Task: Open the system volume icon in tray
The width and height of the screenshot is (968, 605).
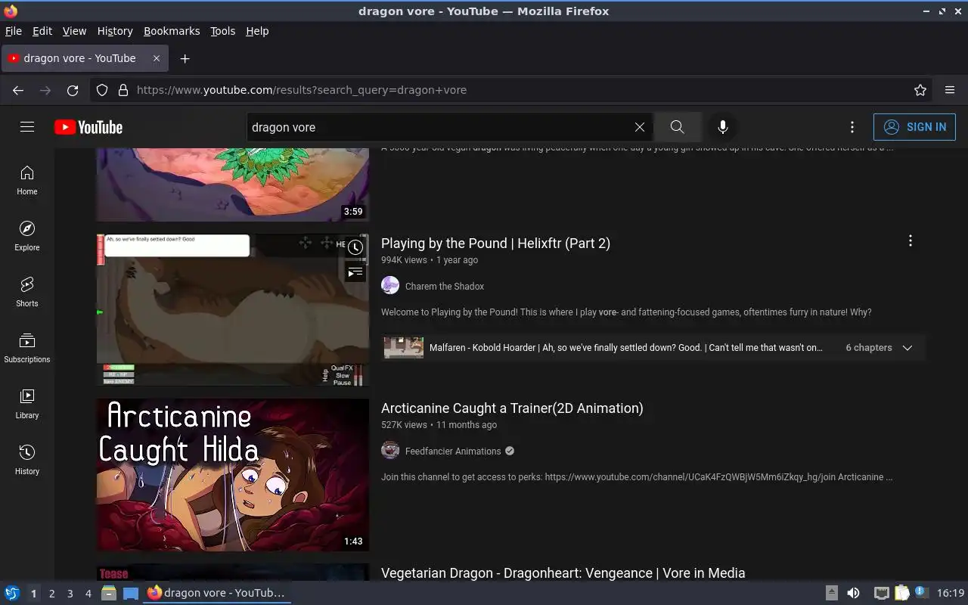Action: coord(853,593)
